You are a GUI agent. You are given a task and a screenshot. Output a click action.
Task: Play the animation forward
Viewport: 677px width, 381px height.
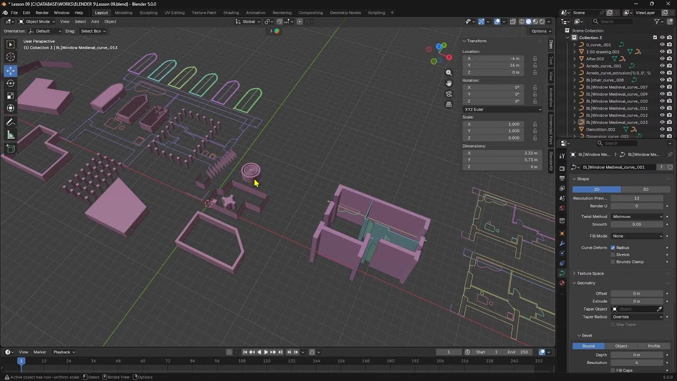(x=266, y=352)
